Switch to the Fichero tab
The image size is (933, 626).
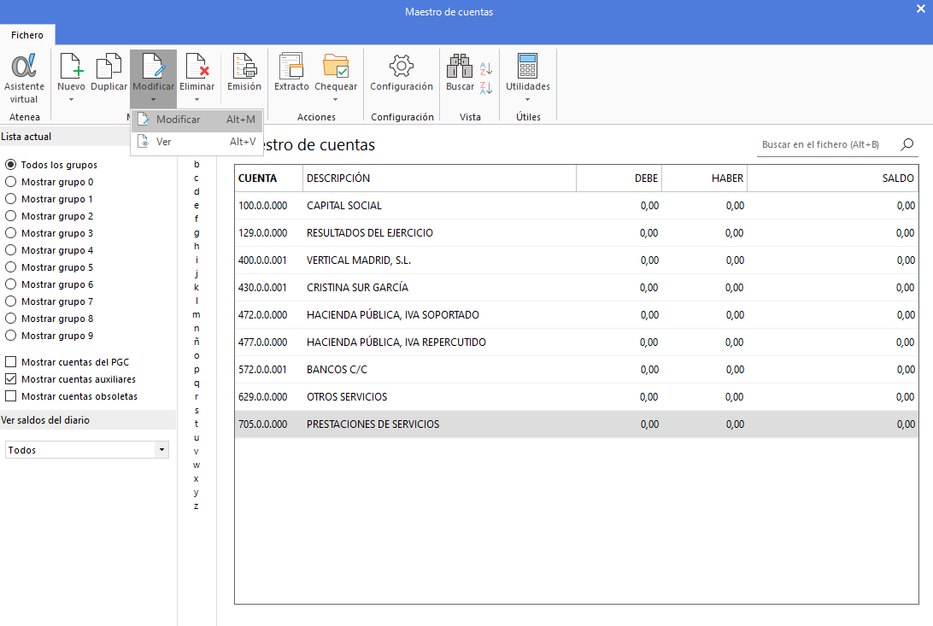(x=27, y=35)
